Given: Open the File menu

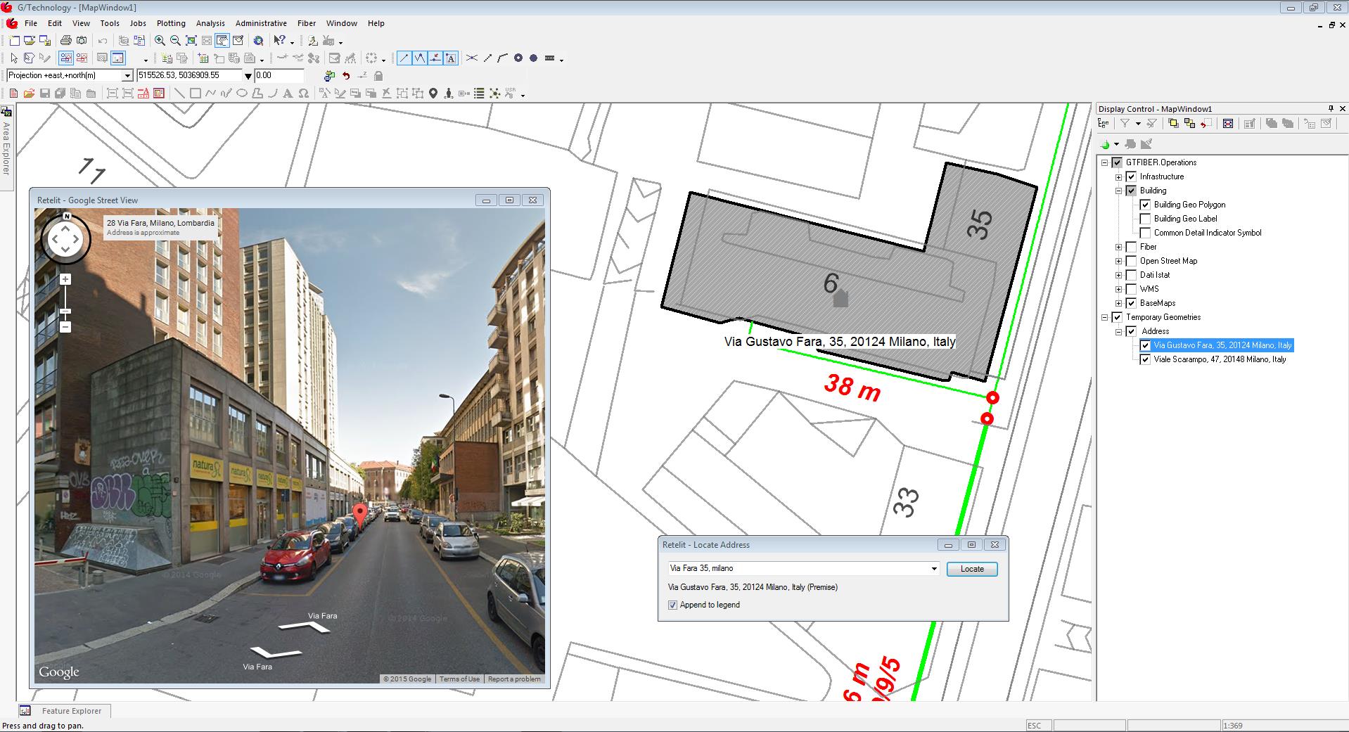Looking at the screenshot, I should point(31,23).
